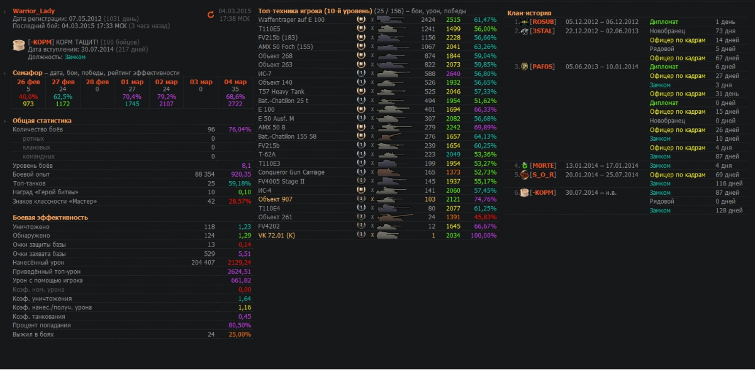Click the 3STAL clan emblem in clan history

click(x=524, y=31)
